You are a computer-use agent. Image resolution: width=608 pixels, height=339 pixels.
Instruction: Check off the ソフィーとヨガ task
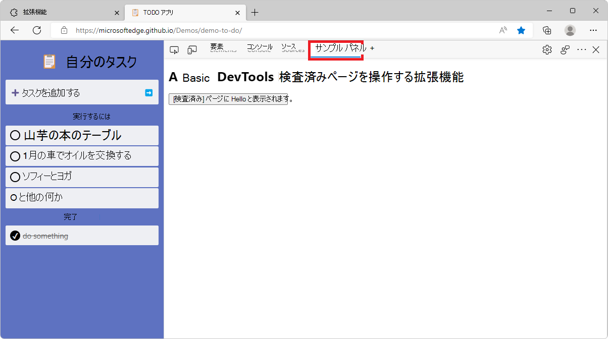coord(15,177)
